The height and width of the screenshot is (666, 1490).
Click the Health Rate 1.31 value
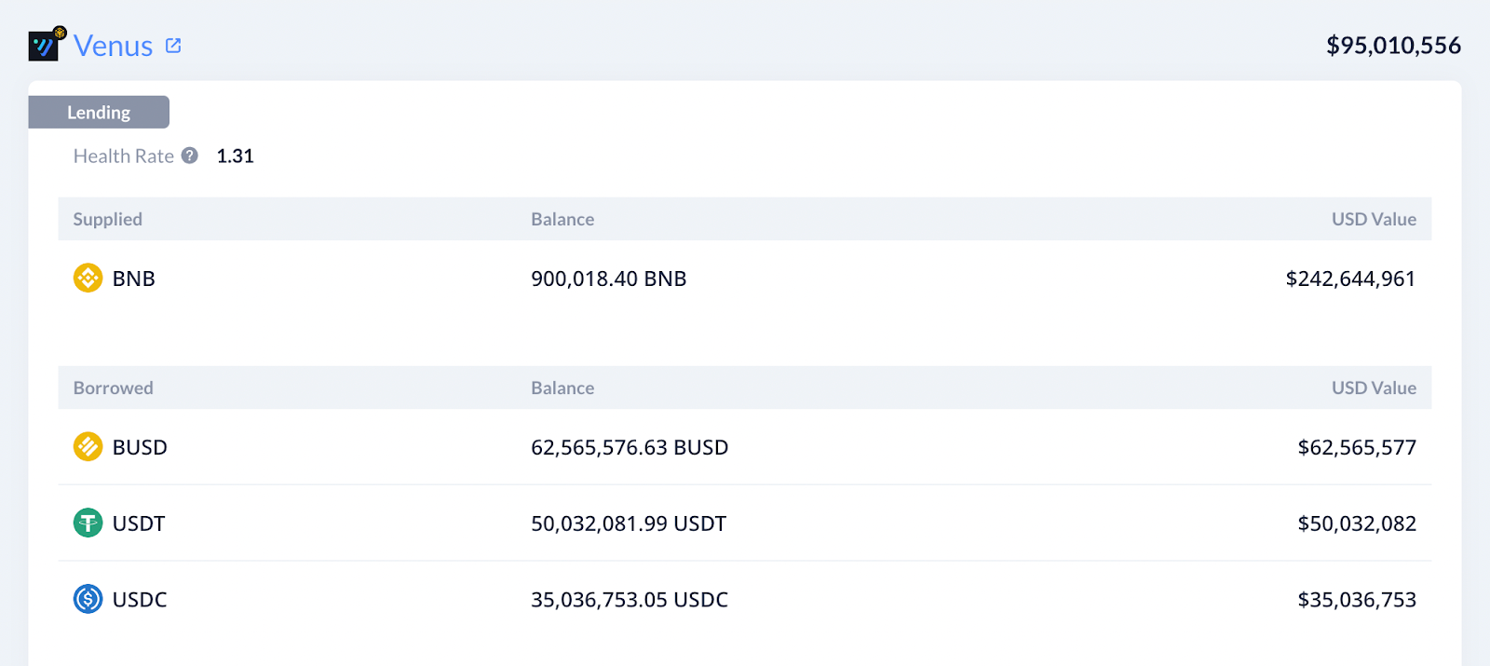click(235, 156)
